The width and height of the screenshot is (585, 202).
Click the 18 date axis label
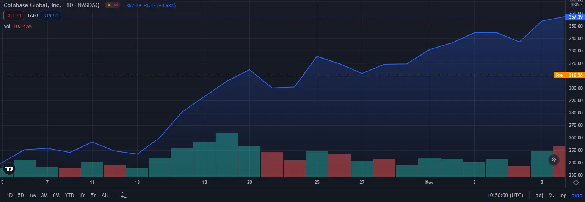tap(205, 182)
